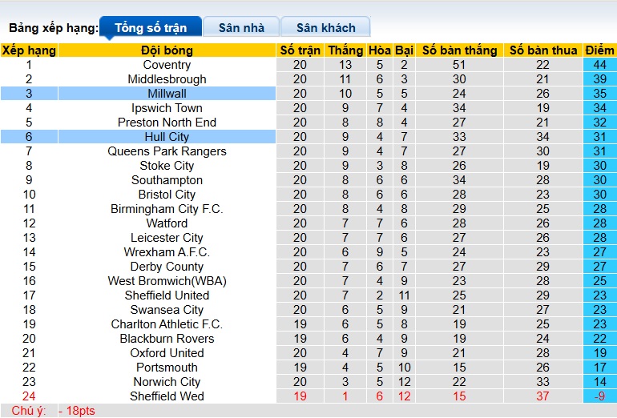Click the Điểm column header
617x418 pixels.
coord(599,50)
